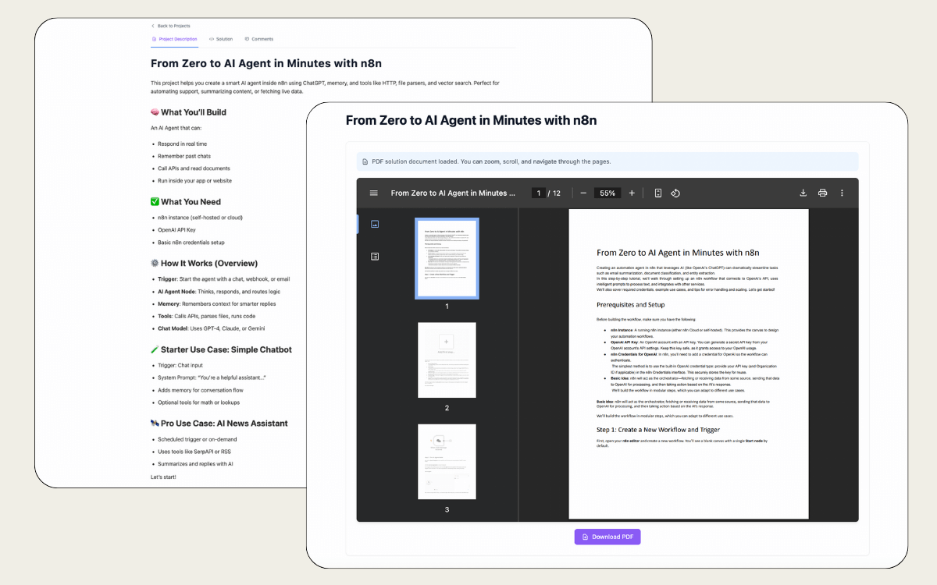
Task: Click the "OpenAI API Key" list item in rear window
Action: pyautogui.click(x=177, y=230)
